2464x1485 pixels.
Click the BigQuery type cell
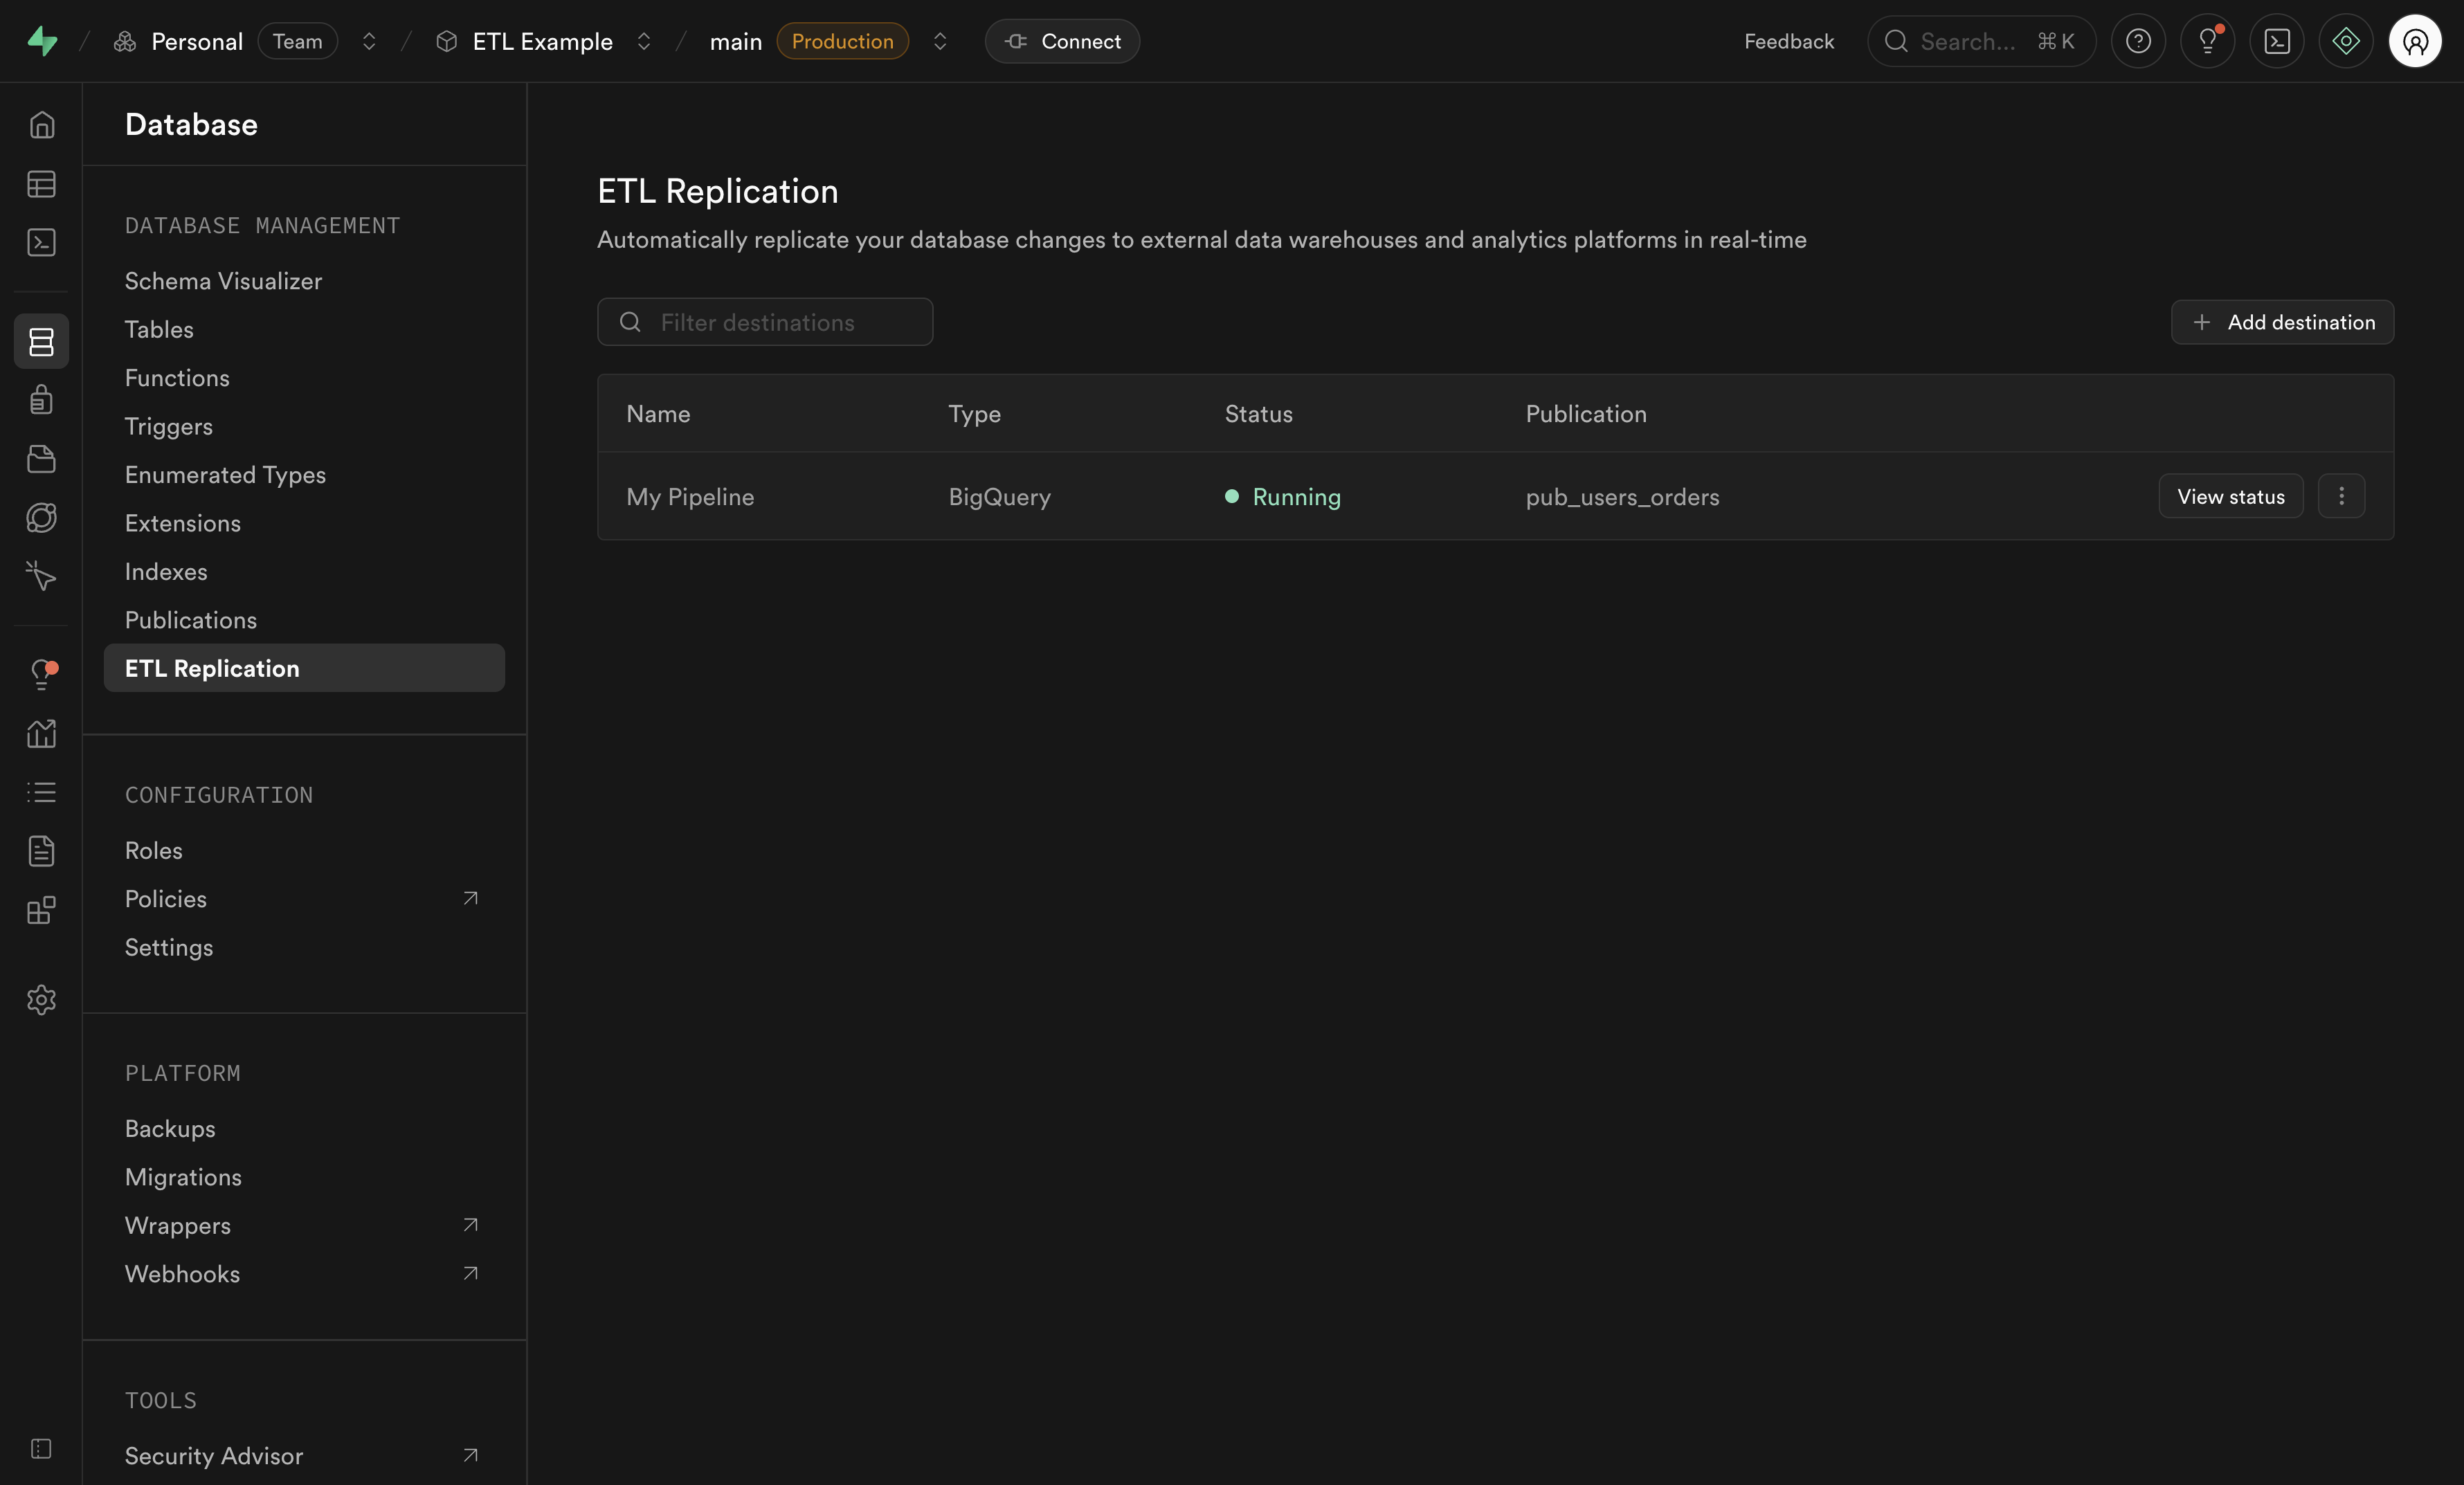(999, 497)
